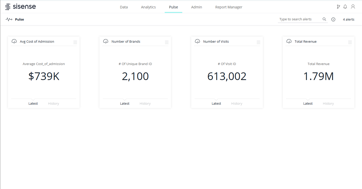
Task: Click the magnifier search icon
Action: coord(324,19)
